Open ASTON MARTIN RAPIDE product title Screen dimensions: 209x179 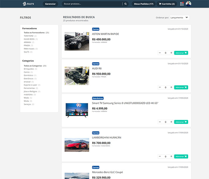coord(105,34)
